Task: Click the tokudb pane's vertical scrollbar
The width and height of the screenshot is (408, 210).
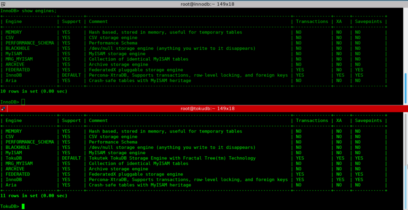Action: tap(406, 161)
